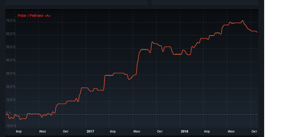
Task: Select the Апр marker right after 2017
Action: pyautogui.click(x=113, y=131)
